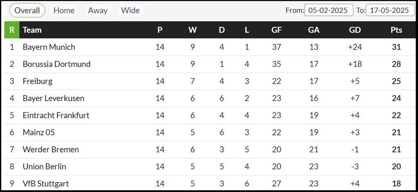
Task: Sort by L losses column header
Action: 247,30
